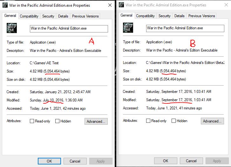
Task: Click 'Application (.exe)' type in right window
Action: pyautogui.click(x=159, y=42)
